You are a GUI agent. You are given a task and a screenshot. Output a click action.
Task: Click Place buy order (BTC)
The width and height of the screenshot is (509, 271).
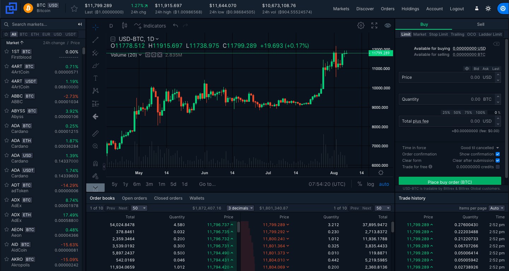point(450,181)
